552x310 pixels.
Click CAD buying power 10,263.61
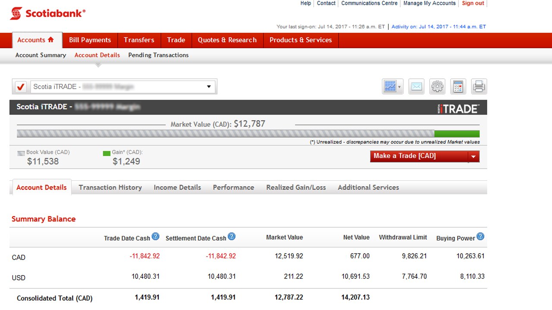pos(470,256)
